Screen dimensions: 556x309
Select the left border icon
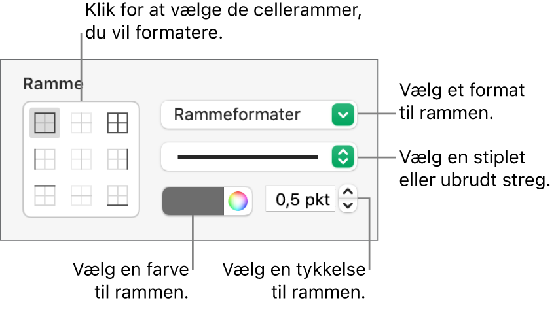coord(45,159)
